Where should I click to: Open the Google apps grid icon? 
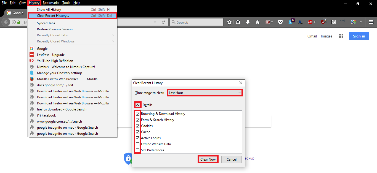[341, 36]
